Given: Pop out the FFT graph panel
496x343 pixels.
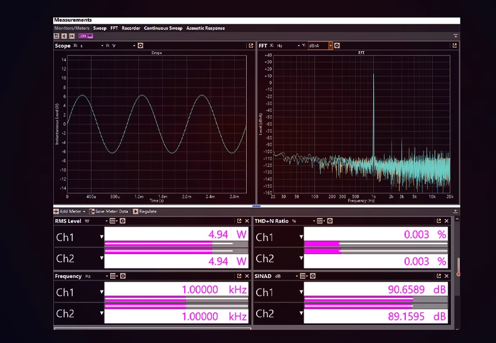Looking at the screenshot, I should tap(455, 46).
